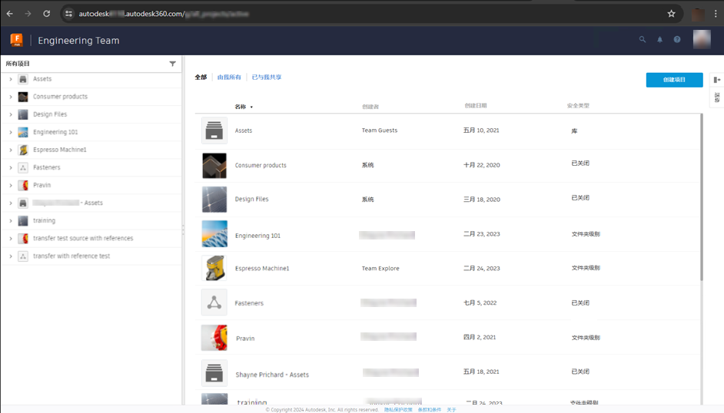Open the Consumer products thumbnail in list
This screenshot has width=724, height=413.
pyautogui.click(x=214, y=166)
